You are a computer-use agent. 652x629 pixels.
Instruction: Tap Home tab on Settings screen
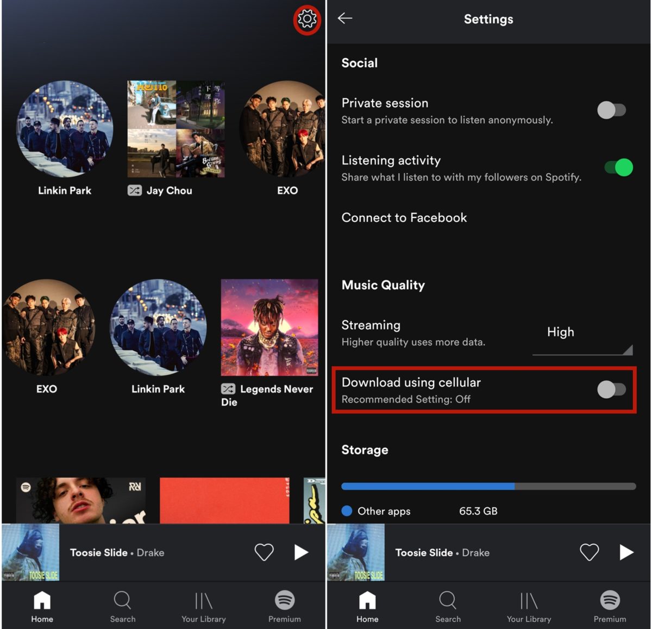click(367, 607)
